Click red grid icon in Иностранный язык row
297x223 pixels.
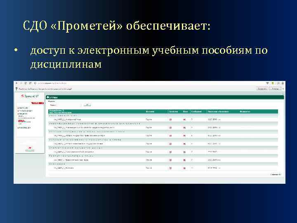(170, 120)
